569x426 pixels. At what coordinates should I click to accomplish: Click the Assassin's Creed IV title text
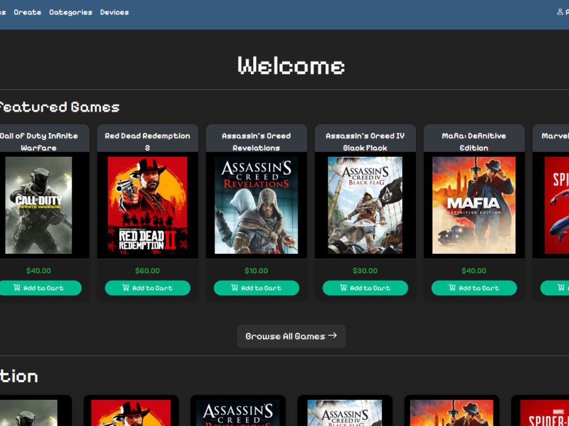[x=365, y=141]
